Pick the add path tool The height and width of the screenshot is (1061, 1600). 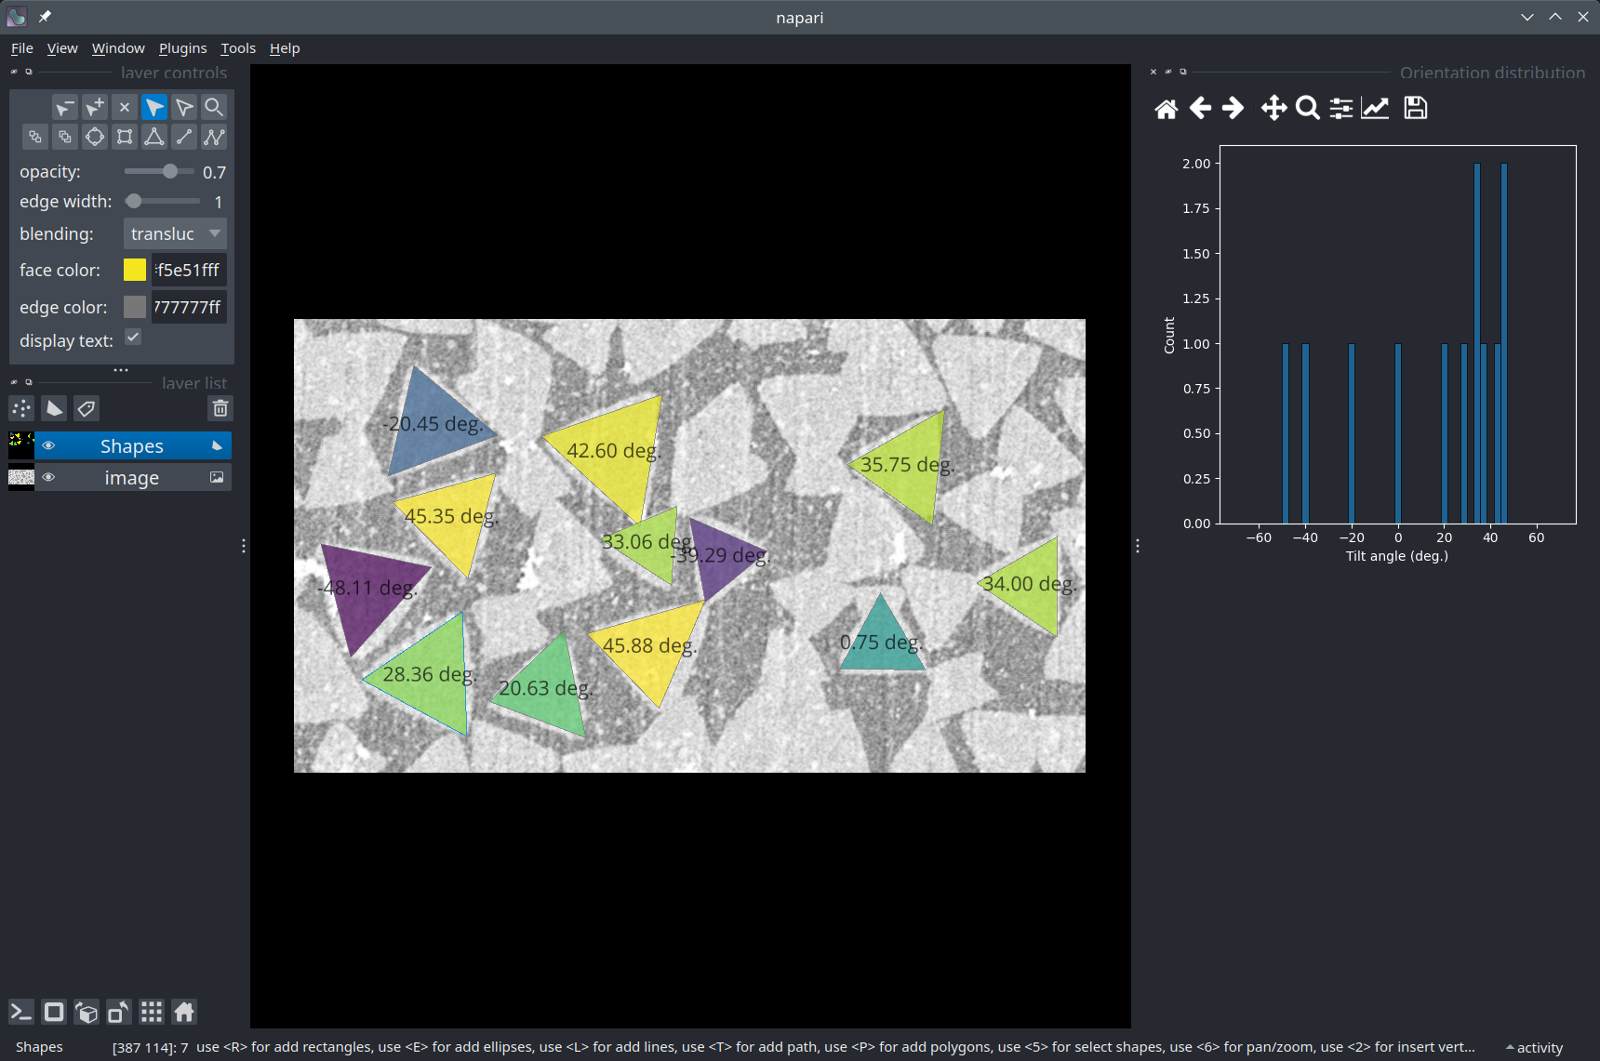tap(214, 138)
